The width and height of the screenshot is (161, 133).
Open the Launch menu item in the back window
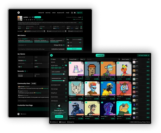pyautogui.click(x=48, y=13)
